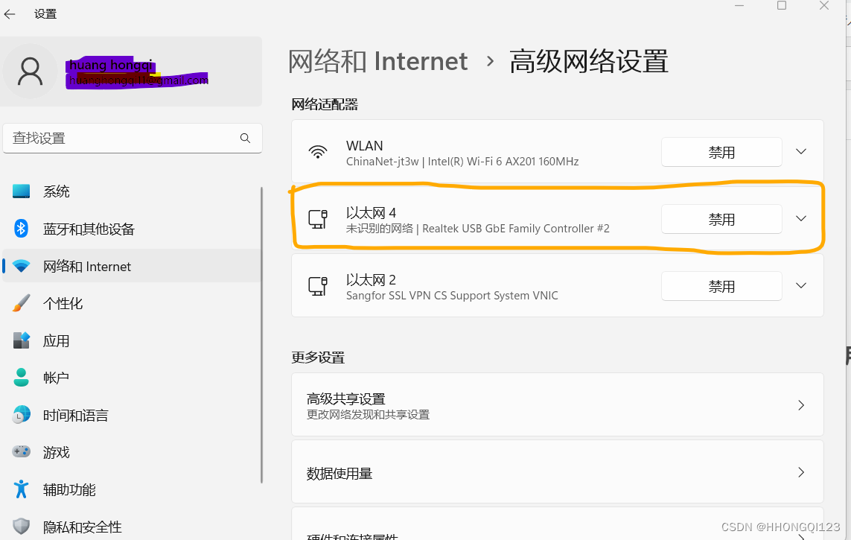This screenshot has height=540, width=851.
Task: Click the WLAN Wi-Fi signal icon
Action: pos(319,152)
